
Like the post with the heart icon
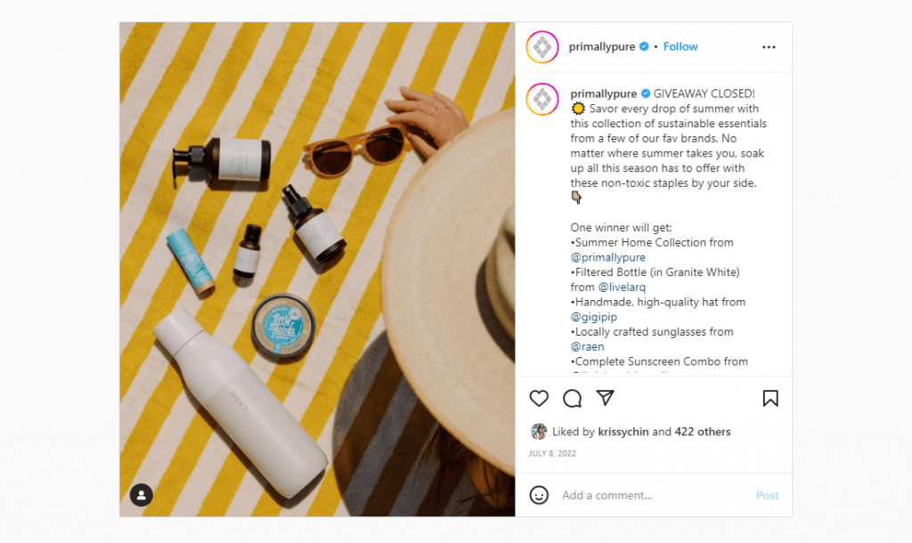(539, 398)
